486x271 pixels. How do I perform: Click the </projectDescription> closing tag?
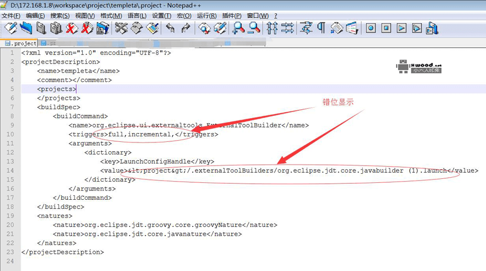(x=62, y=252)
